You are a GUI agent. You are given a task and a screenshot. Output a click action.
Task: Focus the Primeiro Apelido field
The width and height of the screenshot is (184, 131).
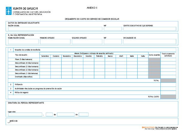tap(55, 42)
